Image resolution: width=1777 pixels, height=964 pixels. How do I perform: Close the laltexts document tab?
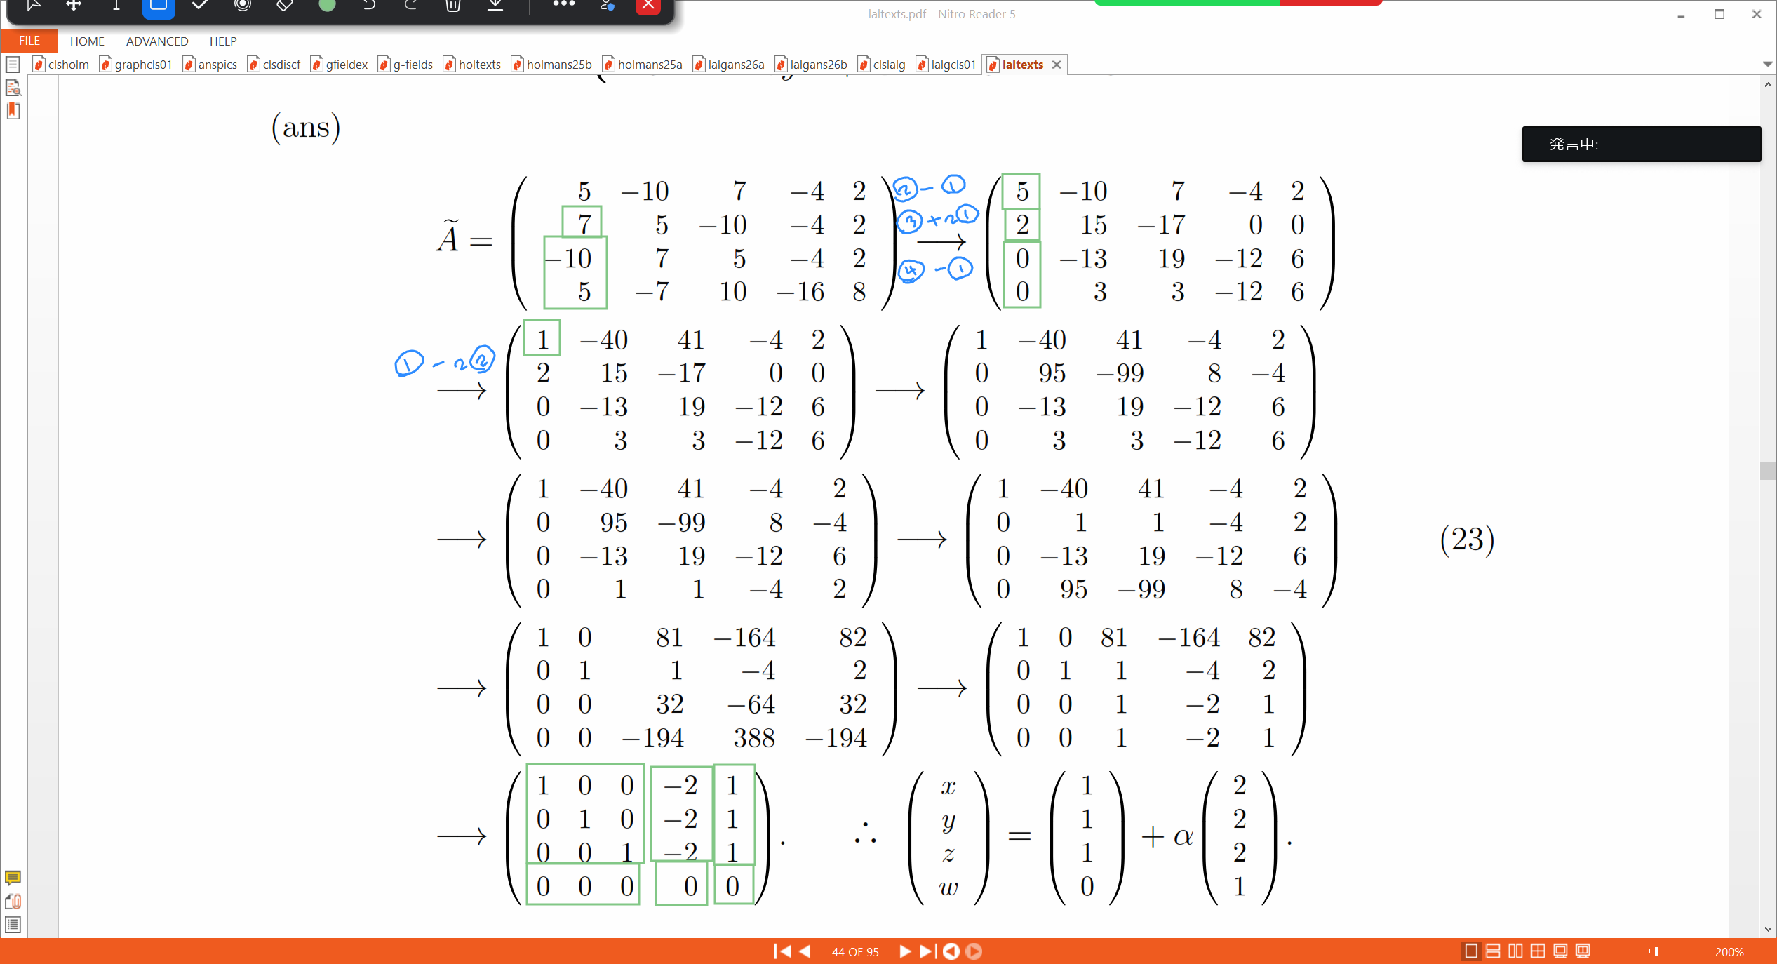click(1057, 65)
